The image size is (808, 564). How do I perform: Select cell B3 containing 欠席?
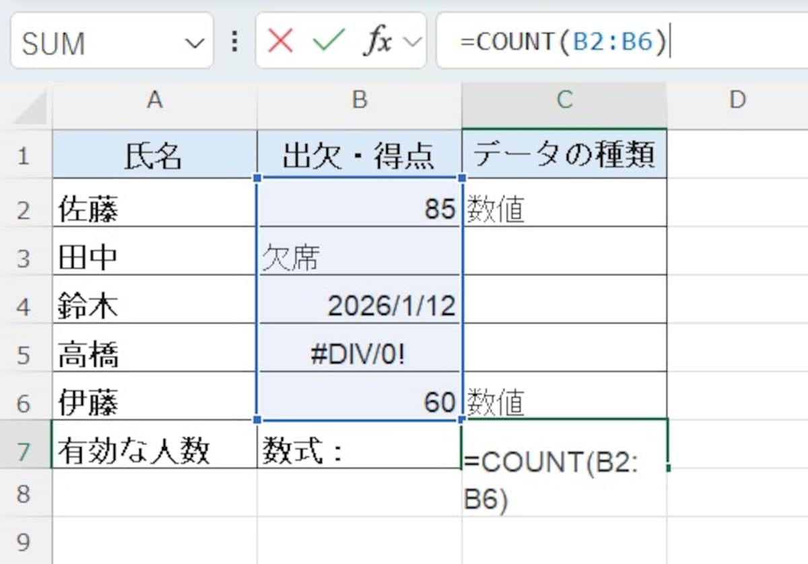359,254
